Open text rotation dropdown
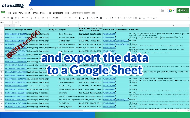This screenshot has width=190, height=118. tap(130, 18)
